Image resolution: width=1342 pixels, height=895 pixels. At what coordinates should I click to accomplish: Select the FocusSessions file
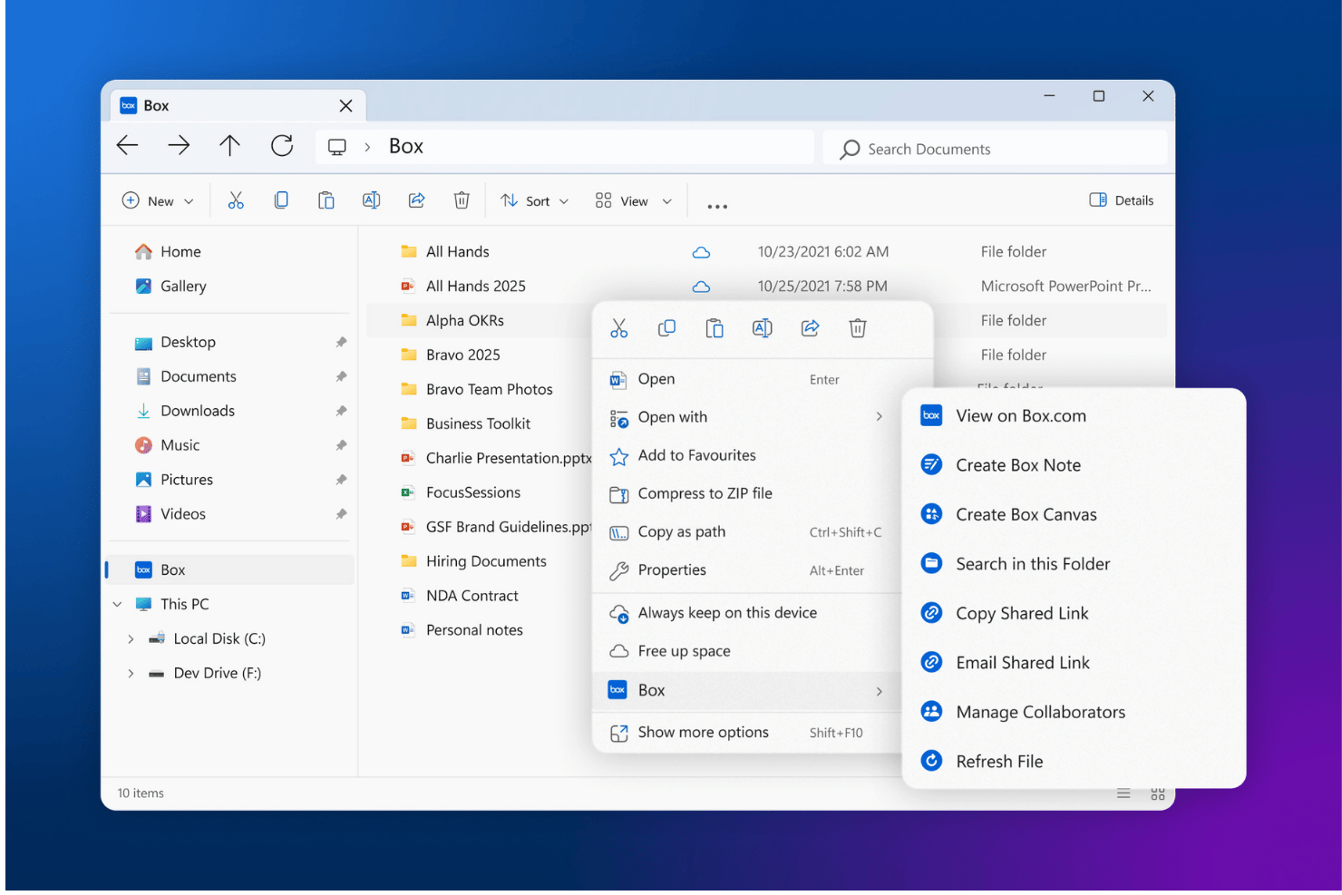[473, 492]
